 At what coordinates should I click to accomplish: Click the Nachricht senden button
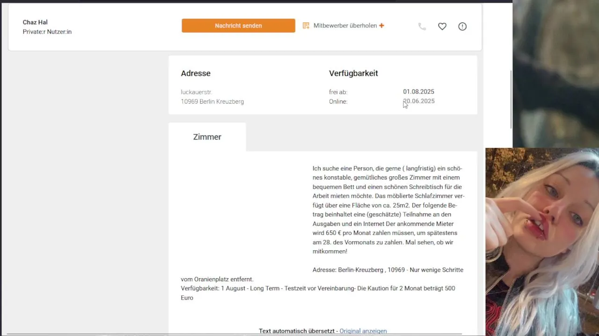click(238, 26)
